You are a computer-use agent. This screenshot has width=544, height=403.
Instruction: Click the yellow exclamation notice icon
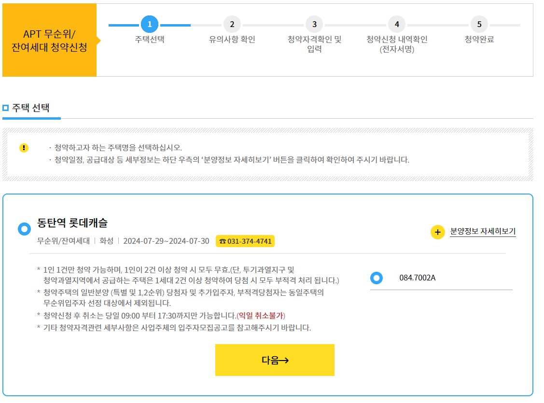(24, 148)
